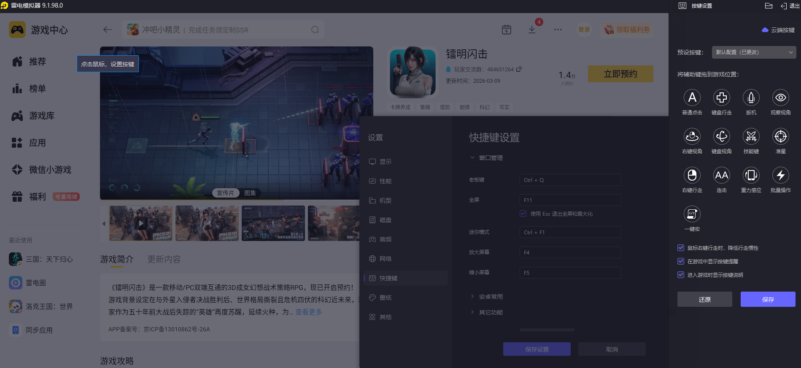Click the 领取福利券 button
The width and height of the screenshot is (801, 368).
627,30
